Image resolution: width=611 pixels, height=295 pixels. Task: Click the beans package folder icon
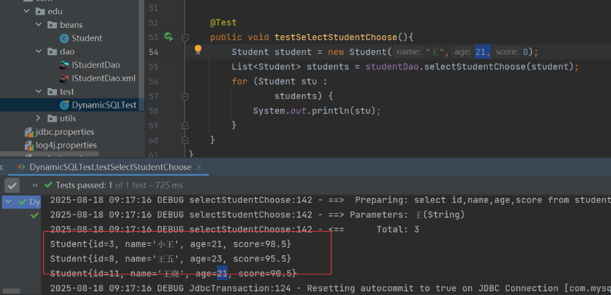(x=52, y=25)
